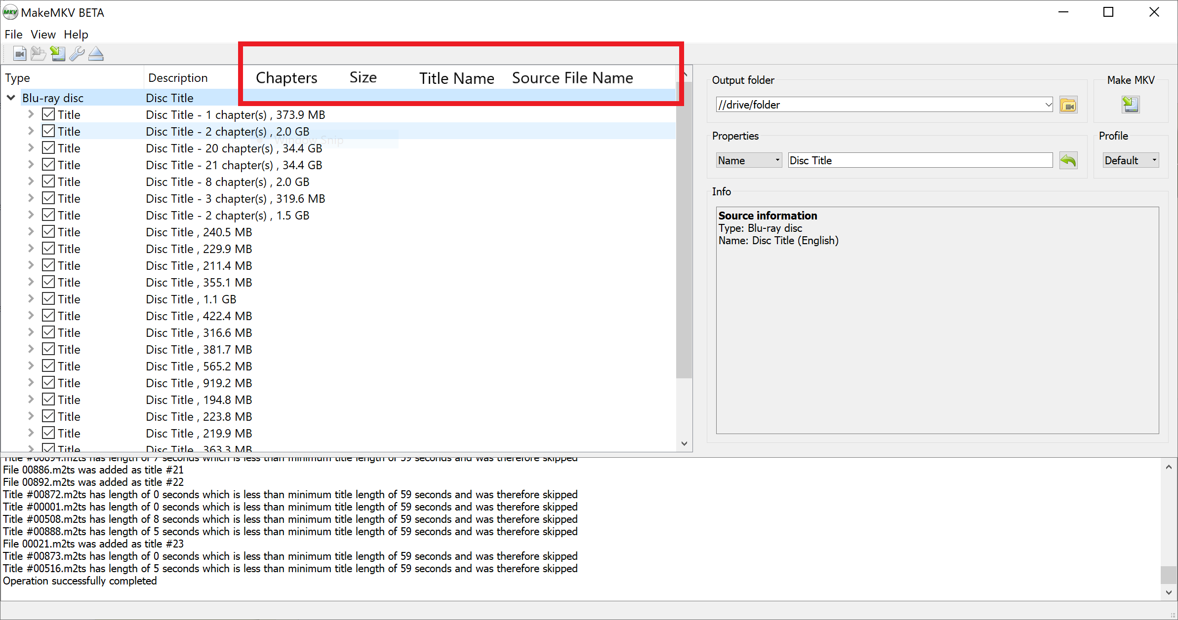Click the MakeMKV app logo icon
This screenshot has height=620, width=1178.
pyautogui.click(x=10, y=12)
